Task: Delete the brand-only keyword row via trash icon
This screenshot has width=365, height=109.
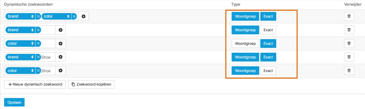Action: click(349, 30)
